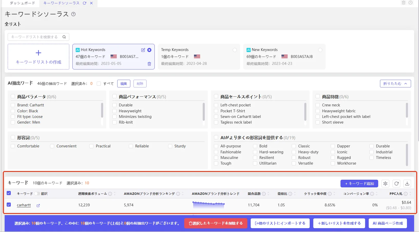Check the 商品セールスポイント group checkbox
419x232 pixels.
[216, 96]
